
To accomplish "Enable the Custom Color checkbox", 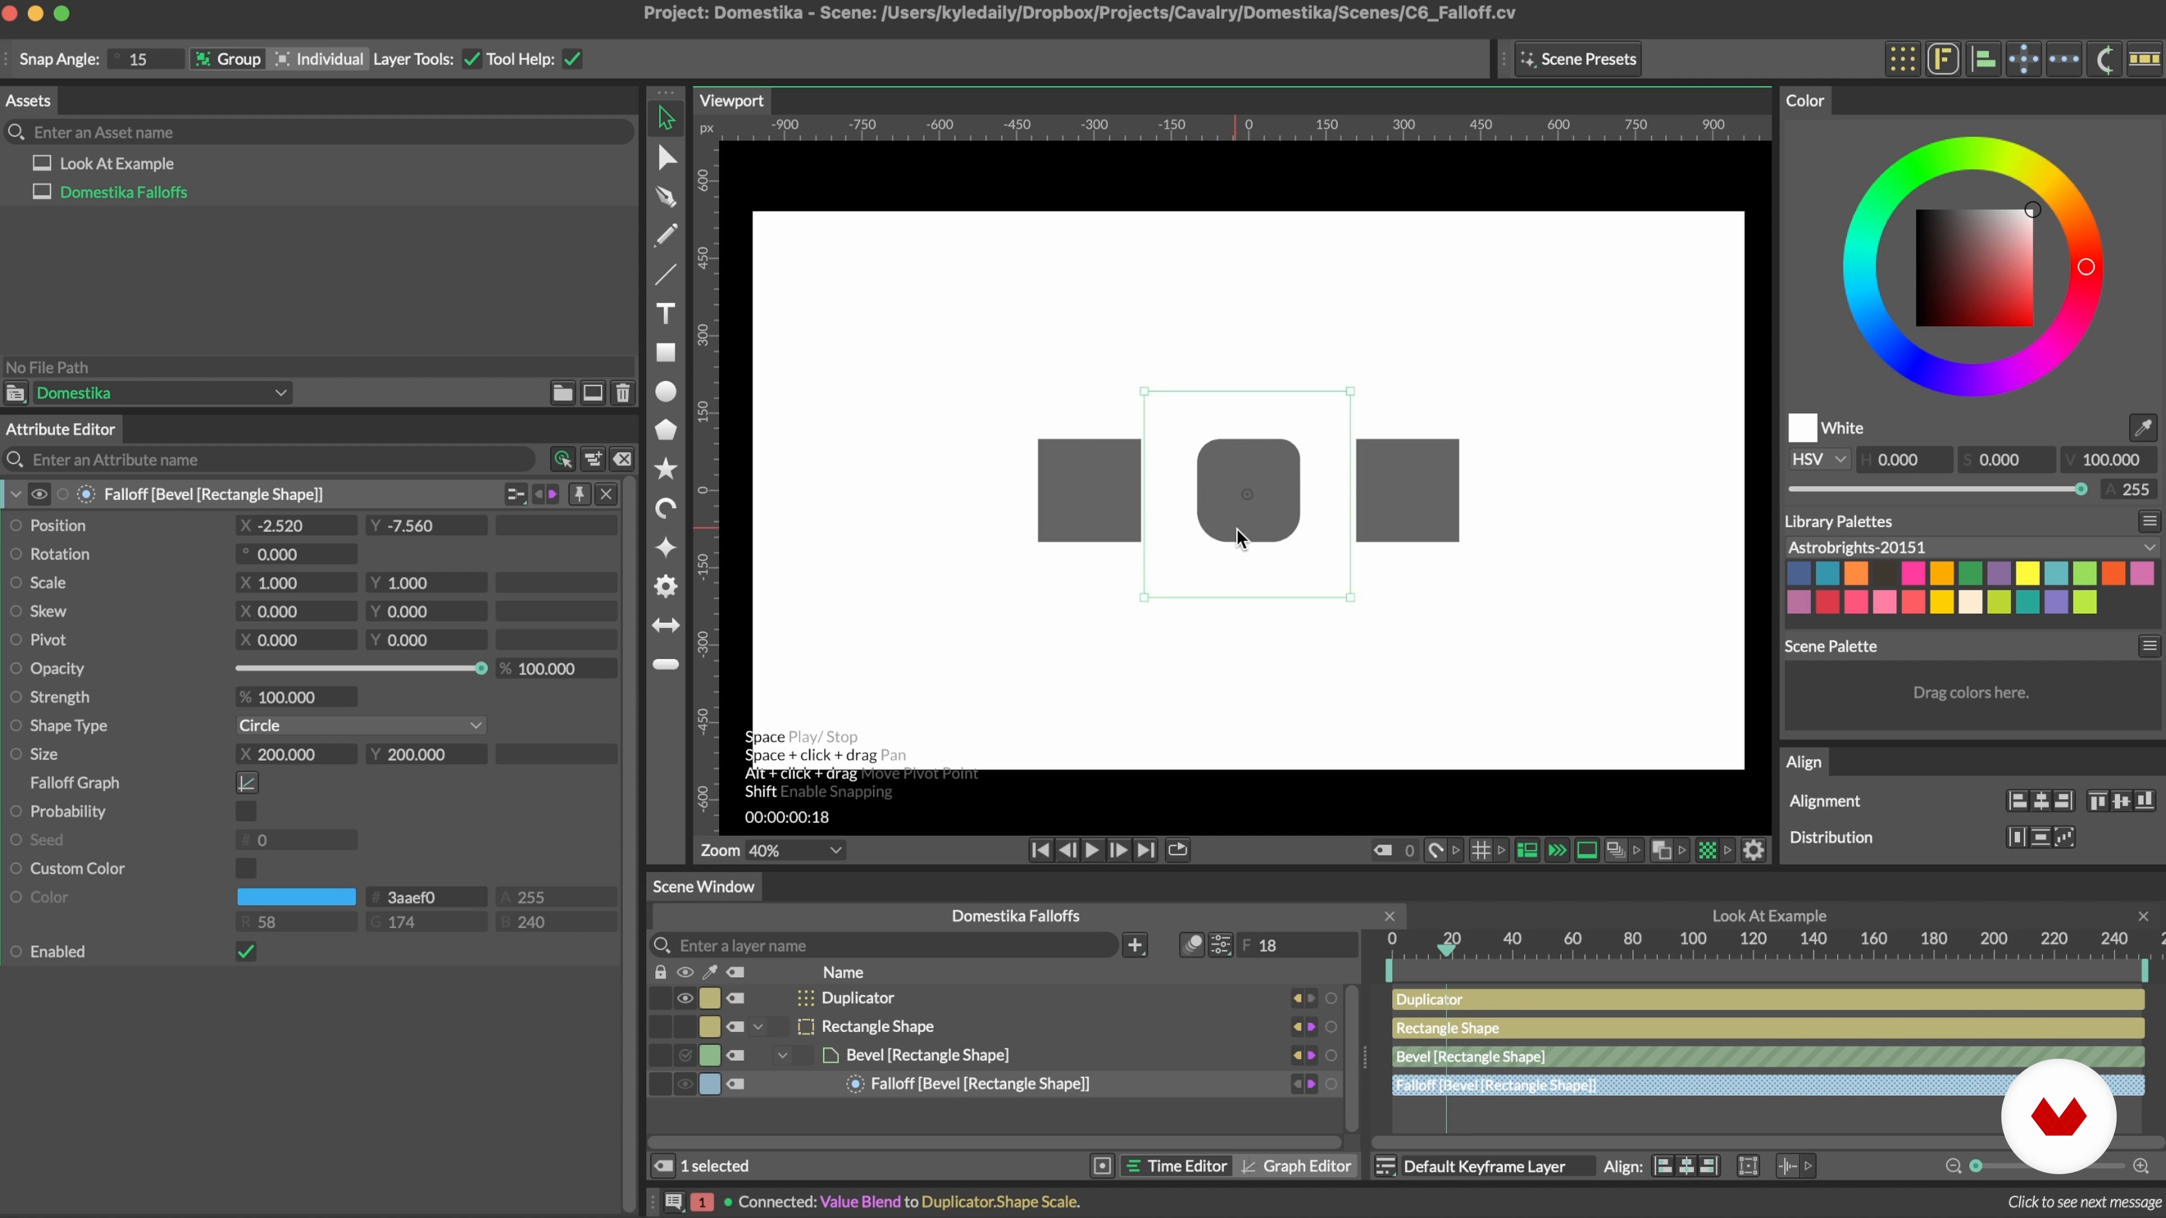I will tap(245, 868).
